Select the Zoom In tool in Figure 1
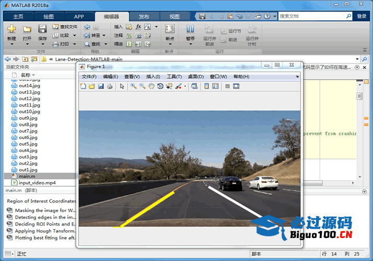This screenshot has height=261, width=373. (134, 86)
